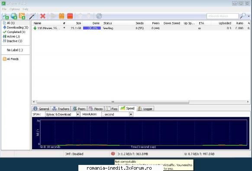Click the Add RSS Feed toolbar icon
The width and height of the screenshot is (252, 171).
tap(22, 16)
